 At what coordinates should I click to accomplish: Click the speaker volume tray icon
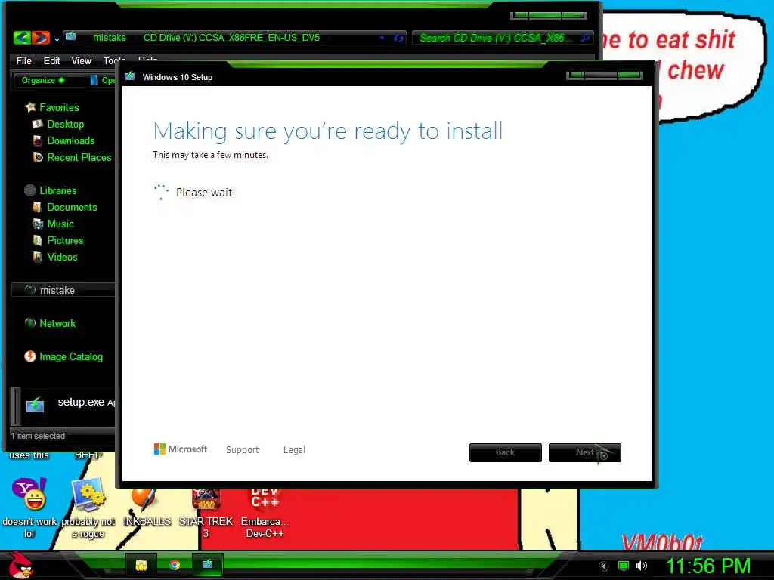pos(642,566)
